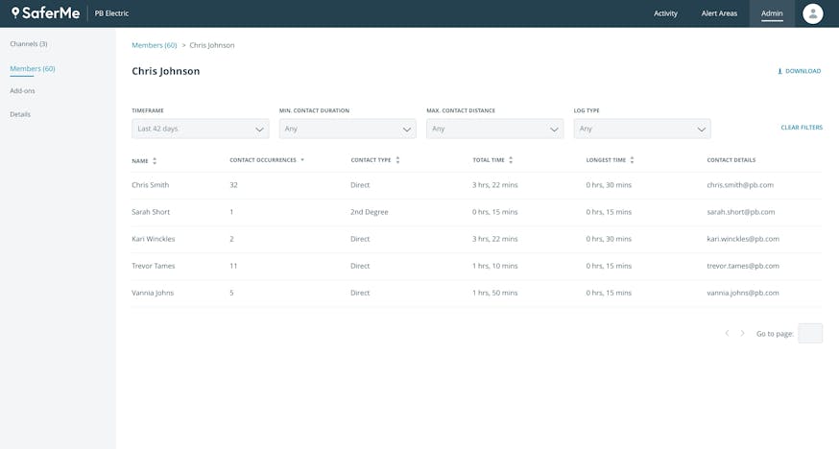Click the Chris Smith name cell
Screen dimensions: 839x449
pyautogui.click(x=151, y=185)
